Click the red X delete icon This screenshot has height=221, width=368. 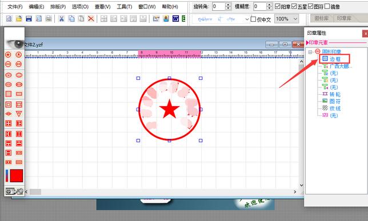tap(91, 18)
